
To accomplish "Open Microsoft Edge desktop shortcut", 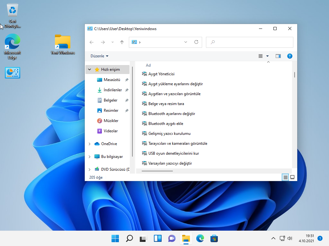I will [x=13, y=47].
